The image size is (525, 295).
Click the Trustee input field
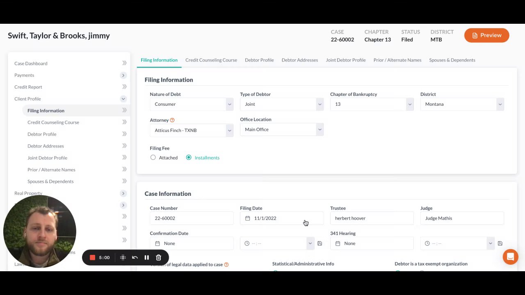tap(372, 218)
